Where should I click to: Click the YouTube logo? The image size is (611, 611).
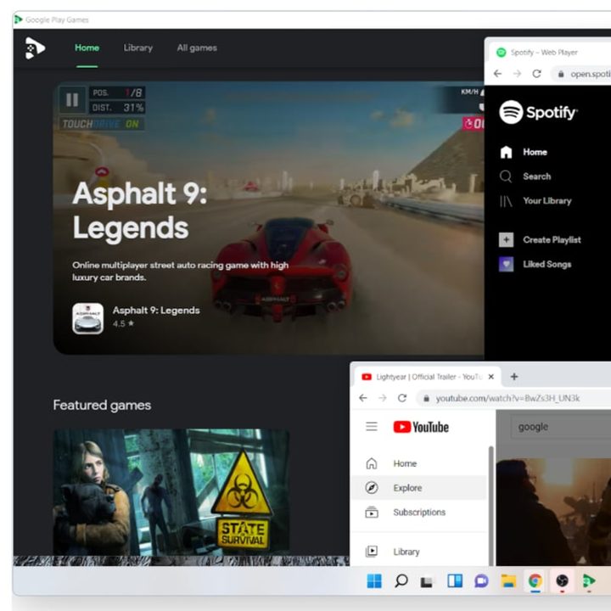(421, 427)
